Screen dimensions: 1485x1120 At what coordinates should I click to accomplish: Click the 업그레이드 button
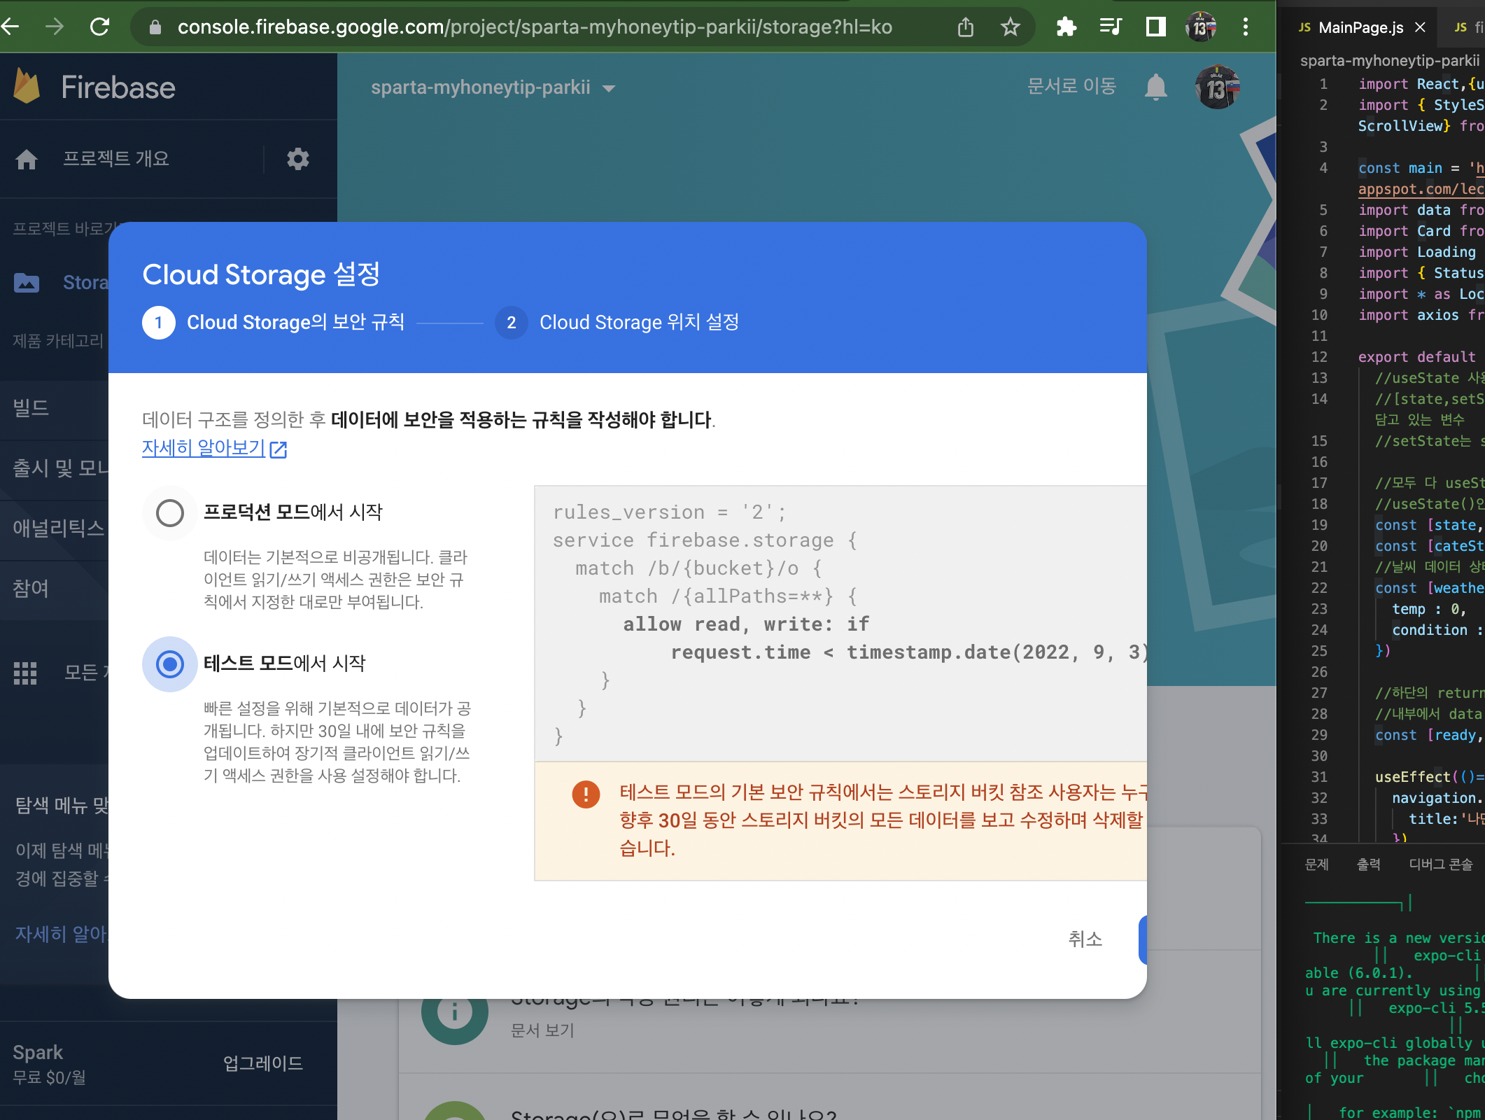[263, 1063]
